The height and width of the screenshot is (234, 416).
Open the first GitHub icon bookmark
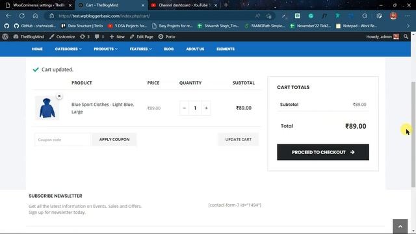click(6, 26)
